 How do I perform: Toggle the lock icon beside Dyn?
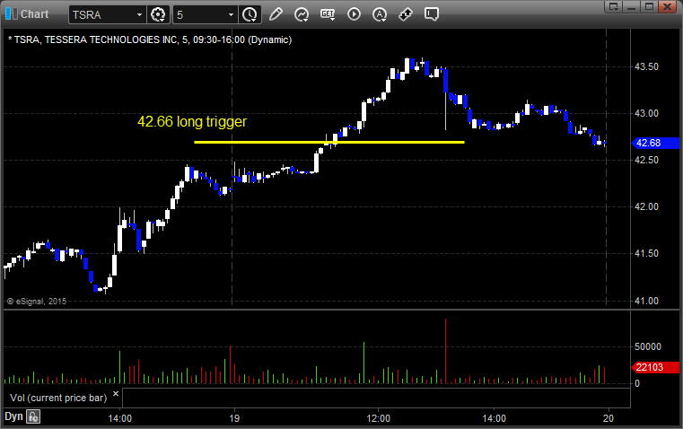point(33,416)
